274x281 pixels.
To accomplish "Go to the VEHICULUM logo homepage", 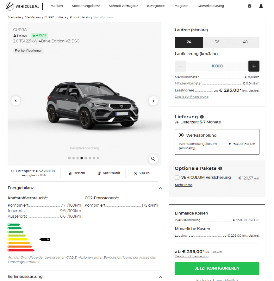I will pos(22,6).
